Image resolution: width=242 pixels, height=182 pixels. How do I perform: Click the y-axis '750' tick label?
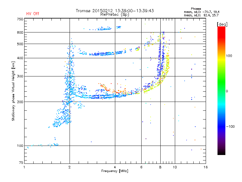20,19
